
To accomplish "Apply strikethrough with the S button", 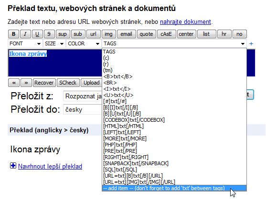I will 49,34.
